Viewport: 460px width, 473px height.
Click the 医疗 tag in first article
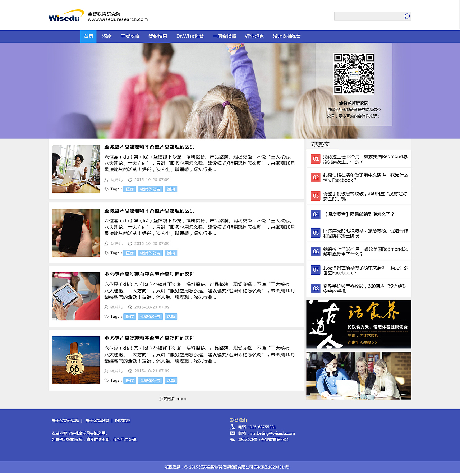130,189
